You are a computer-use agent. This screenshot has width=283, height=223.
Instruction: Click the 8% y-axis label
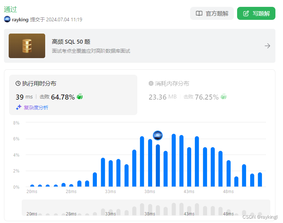[16, 123]
